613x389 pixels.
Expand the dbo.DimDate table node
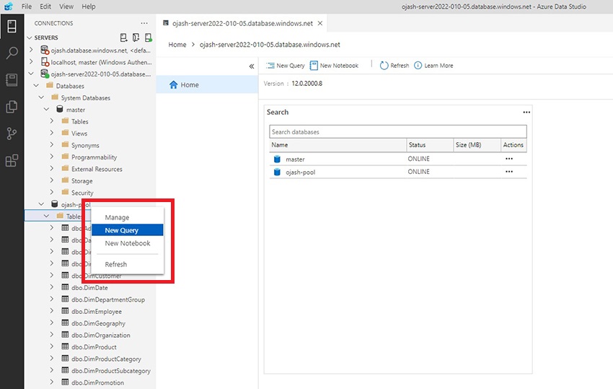pyautogui.click(x=52, y=287)
